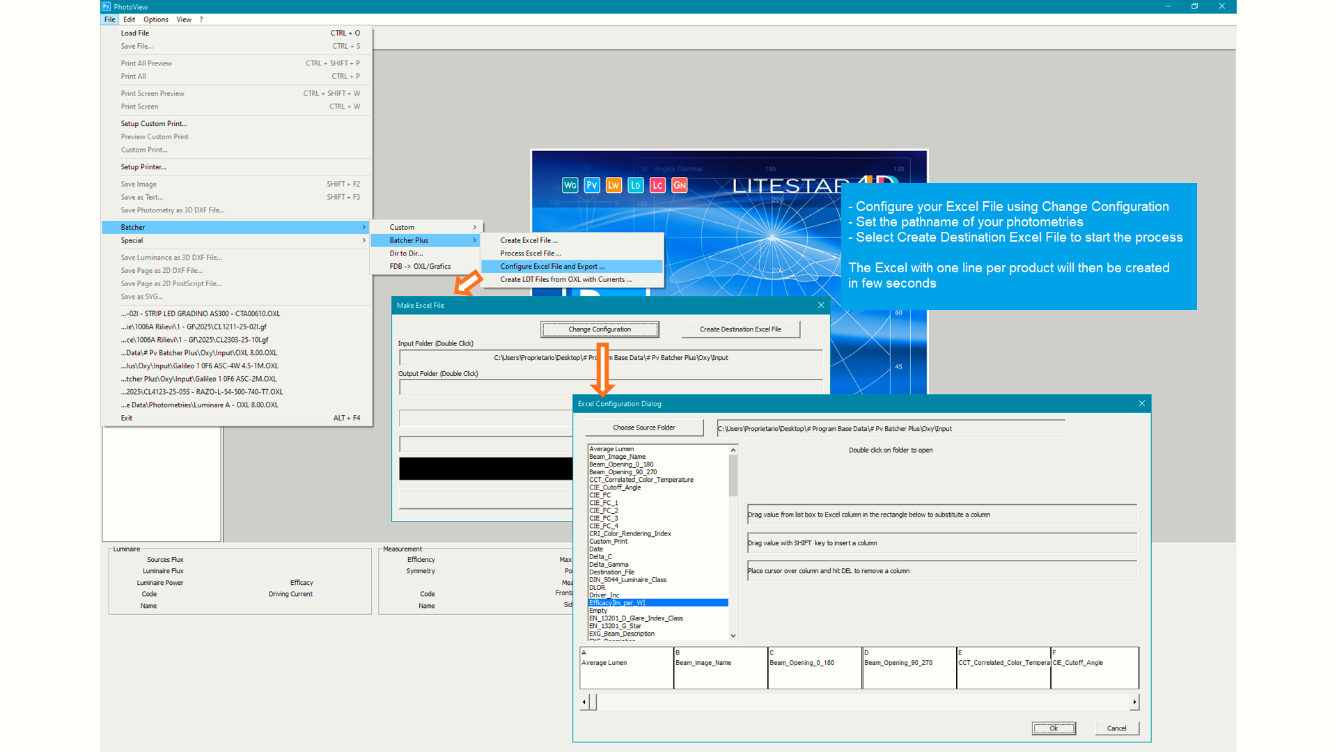Select Efficacy(lm_per_W) in the list
Image resolution: width=1337 pixels, height=752 pixels.
(658, 603)
